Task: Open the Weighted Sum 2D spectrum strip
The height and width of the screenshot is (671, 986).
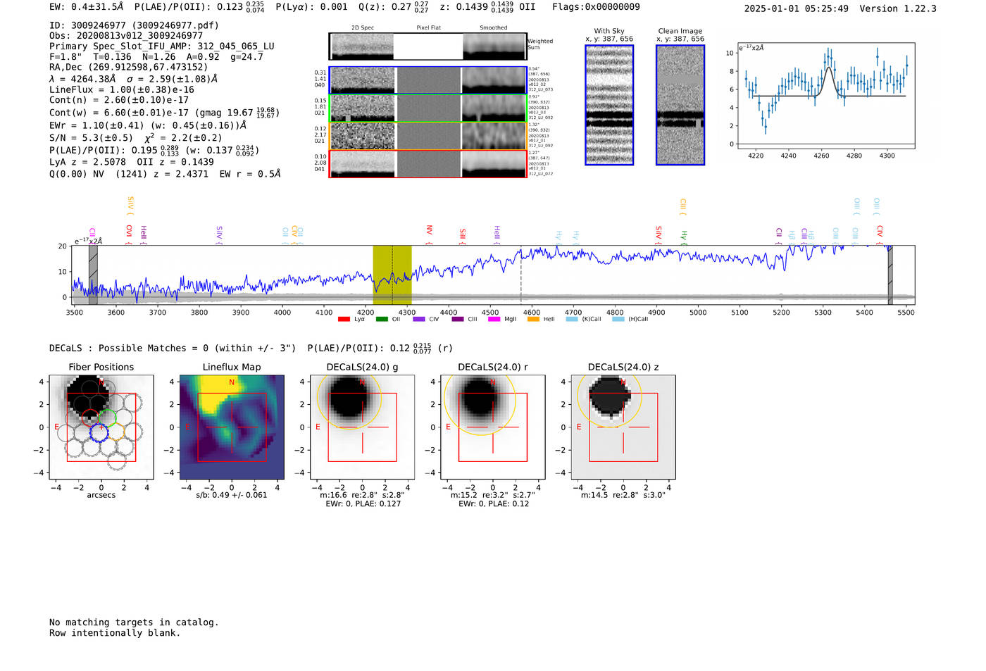Action: point(428,46)
